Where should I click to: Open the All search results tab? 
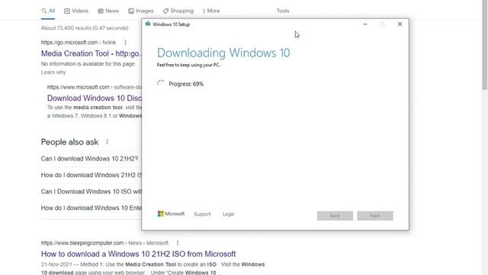(48, 11)
